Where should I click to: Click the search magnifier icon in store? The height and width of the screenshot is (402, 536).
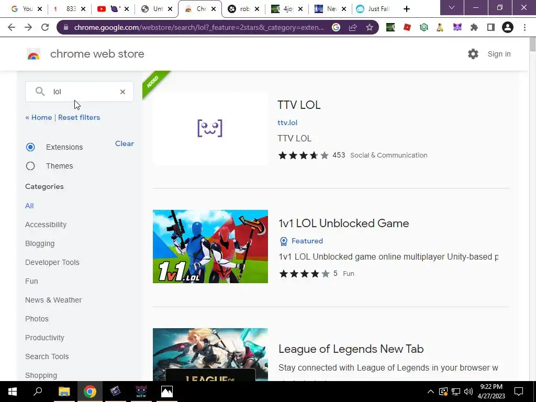coord(40,91)
